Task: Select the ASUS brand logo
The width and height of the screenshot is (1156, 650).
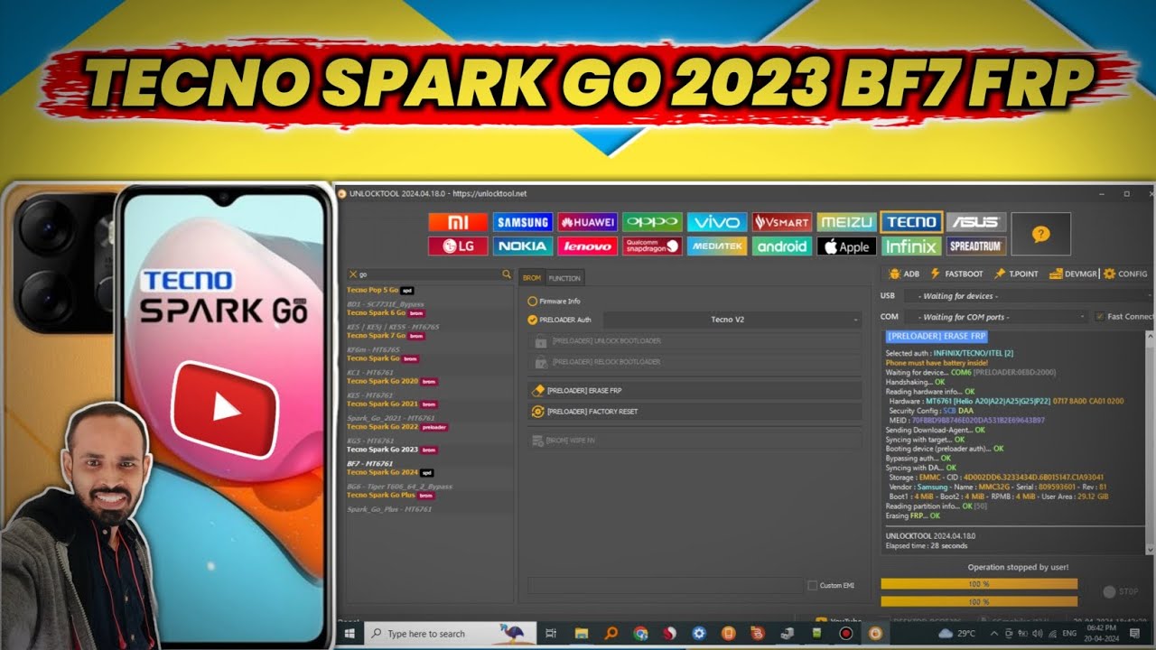Action: click(x=976, y=222)
